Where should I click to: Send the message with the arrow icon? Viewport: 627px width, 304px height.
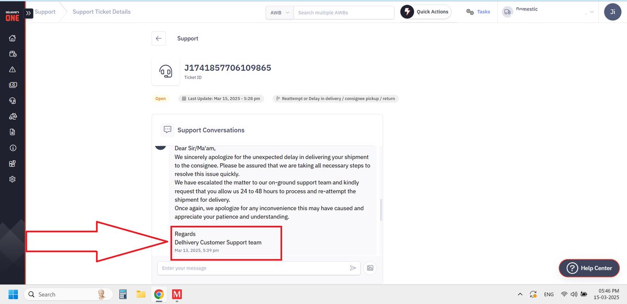point(353,268)
